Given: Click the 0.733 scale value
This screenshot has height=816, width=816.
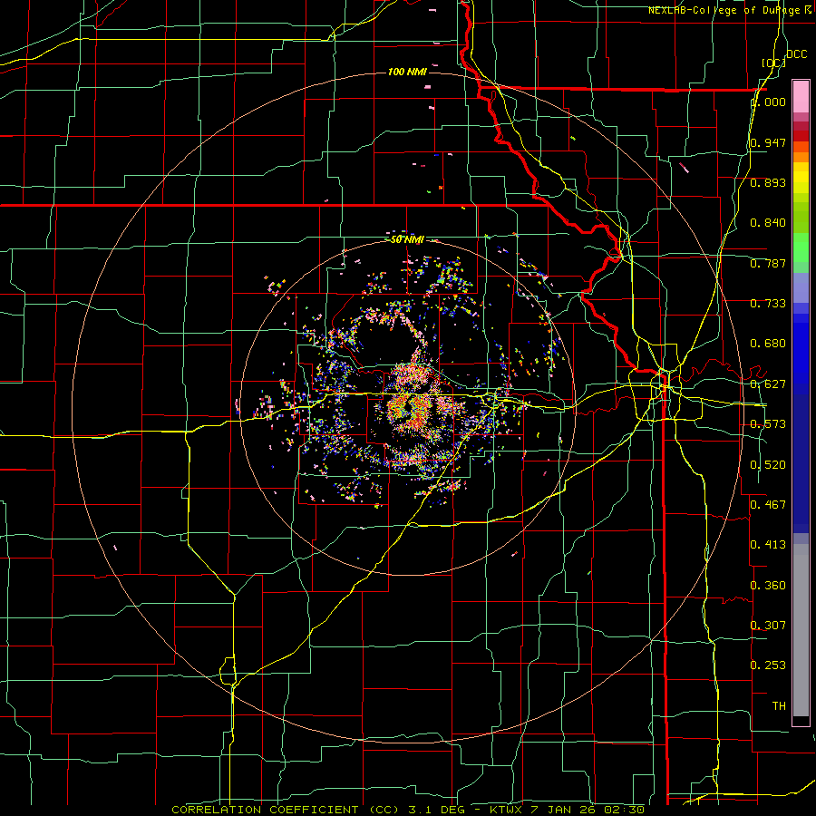Looking at the screenshot, I should (x=768, y=304).
